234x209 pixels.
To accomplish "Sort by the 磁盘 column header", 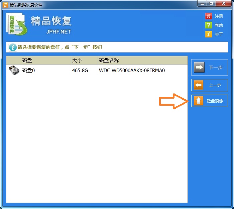I will point(39,61).
